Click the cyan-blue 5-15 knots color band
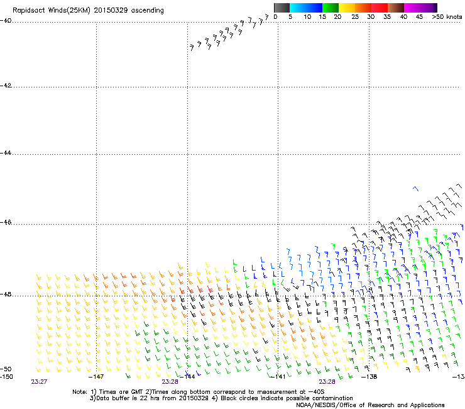 tap(306, 8)
